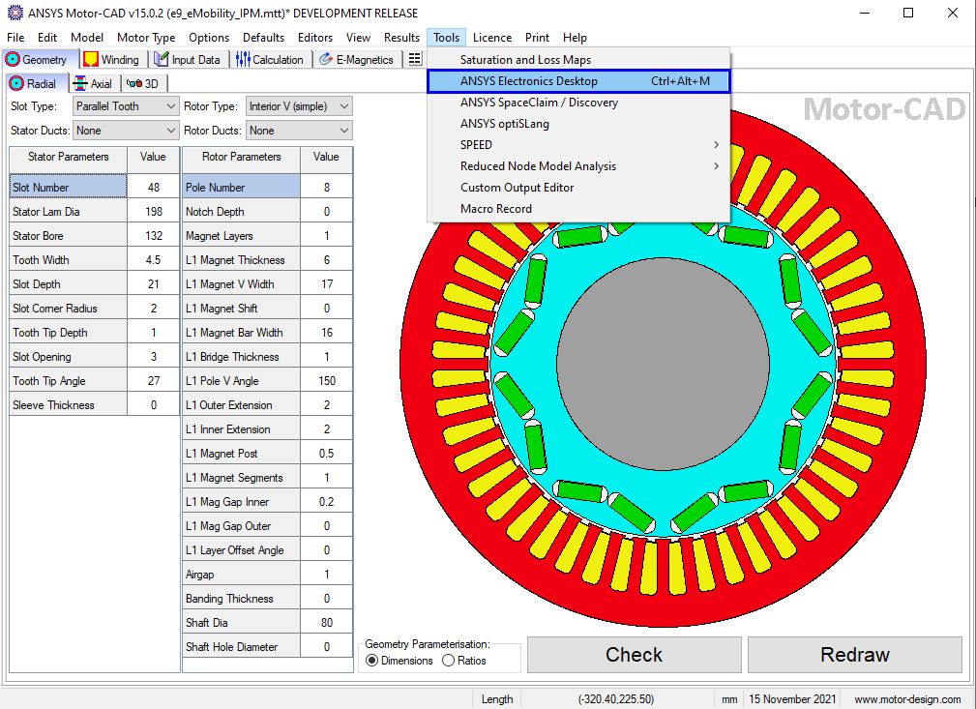Screen dimensions: 976x709
Task: Select the Airgap row label
Action: 242,575
